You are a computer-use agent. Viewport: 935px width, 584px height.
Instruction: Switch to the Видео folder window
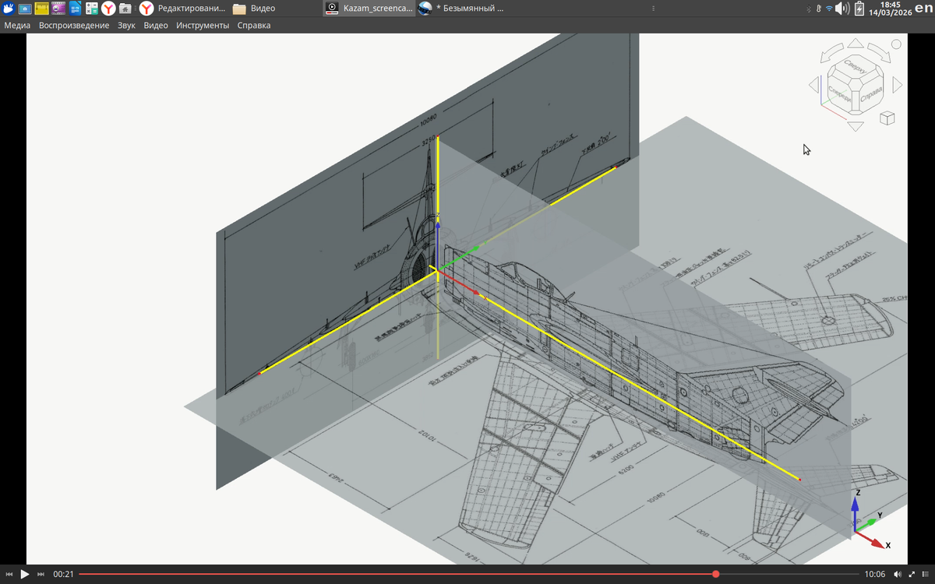click(254, 9)
